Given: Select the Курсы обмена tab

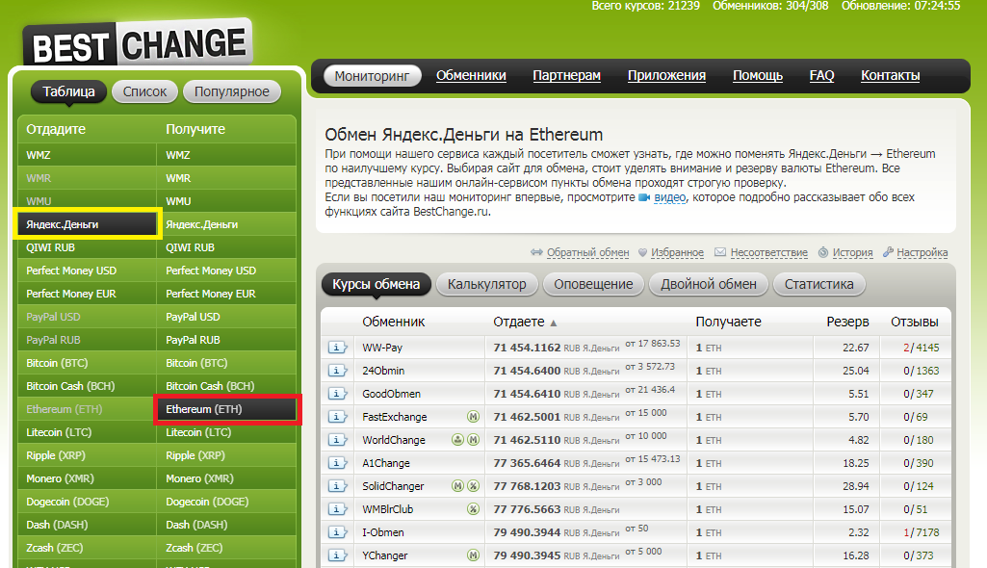Looking at the screenshot, I should point(376,284).
